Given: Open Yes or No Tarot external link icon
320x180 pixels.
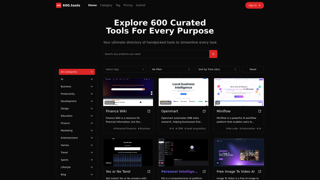Looking at the screenshot, I should [149, 172].
